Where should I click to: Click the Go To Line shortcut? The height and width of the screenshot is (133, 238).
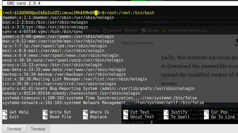(219, 117)
